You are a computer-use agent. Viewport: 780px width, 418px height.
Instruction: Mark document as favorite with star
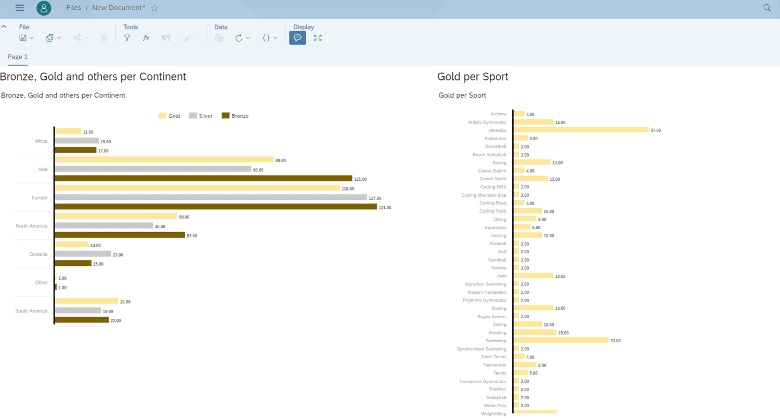(154, 8)
